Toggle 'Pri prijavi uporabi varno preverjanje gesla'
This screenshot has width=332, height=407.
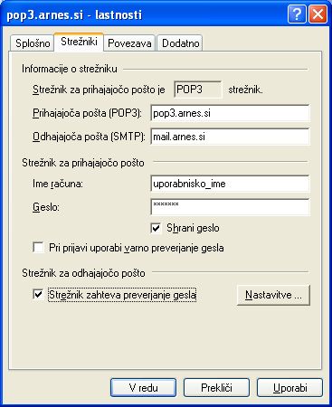tap(38, 248)
